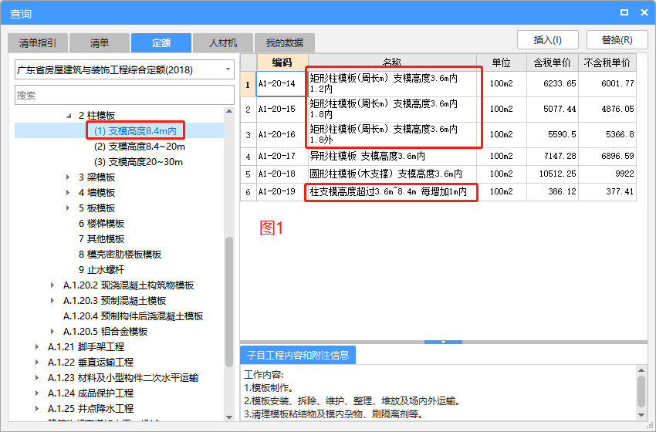Viewport: 656px width, 432px height.
Task: Select code cell A1-20-18
Action: coord(282,174)
